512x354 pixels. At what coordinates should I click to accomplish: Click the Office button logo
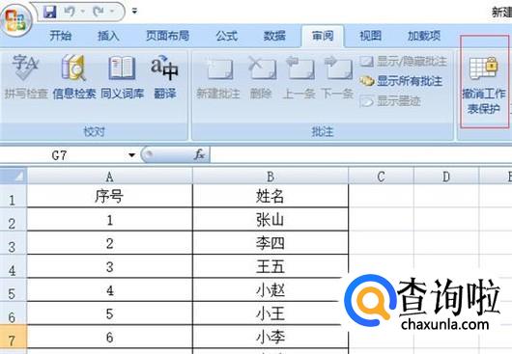click(15, 20)
